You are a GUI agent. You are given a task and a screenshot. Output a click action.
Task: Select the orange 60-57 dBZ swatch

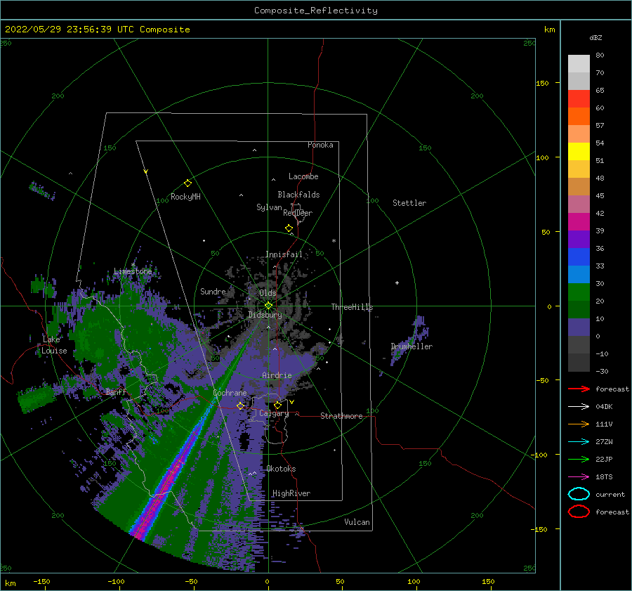coord(579,117)
